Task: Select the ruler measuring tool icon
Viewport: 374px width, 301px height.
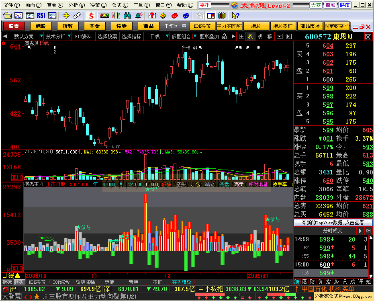Action: (x=77, y=16)
